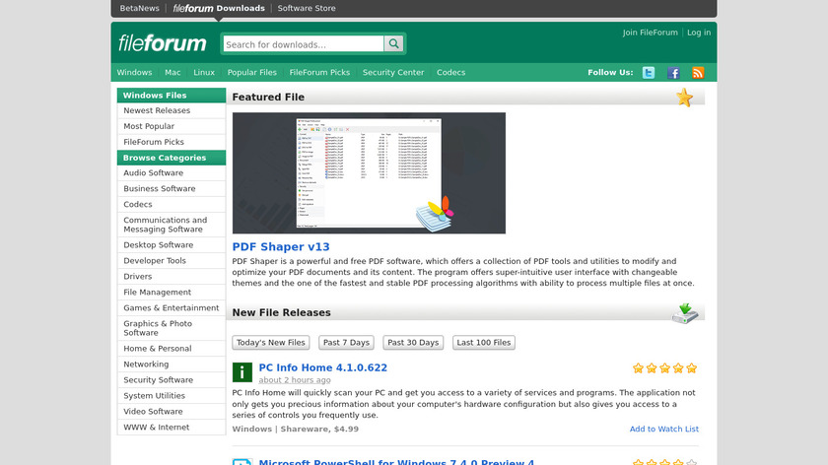Open the Twitter follow icon
This screenshot has width=828, height=465.
[649, 73]
